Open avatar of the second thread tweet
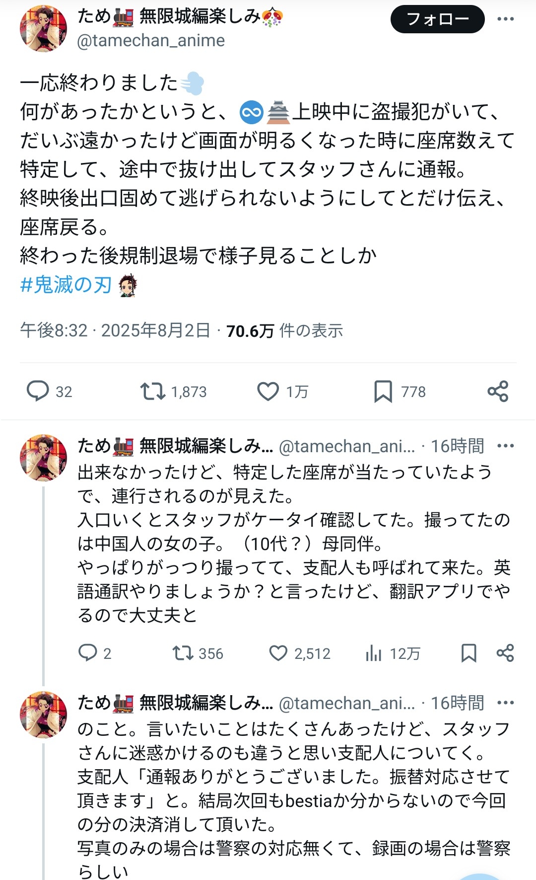Image resolution: width=536 pixels, height=880 pixels. pyautogui.click(x=43, y=458)
